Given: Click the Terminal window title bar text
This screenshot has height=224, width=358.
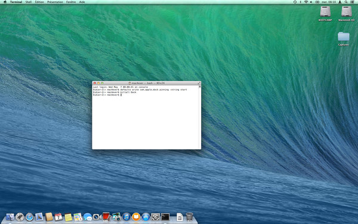Looking at the screenshot, I should point(148,83).
